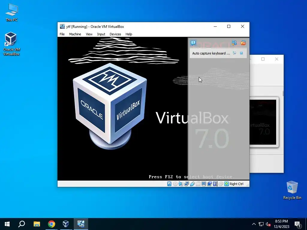
Task: Select the Recycle Bin desktop icon
Action: 292,190
